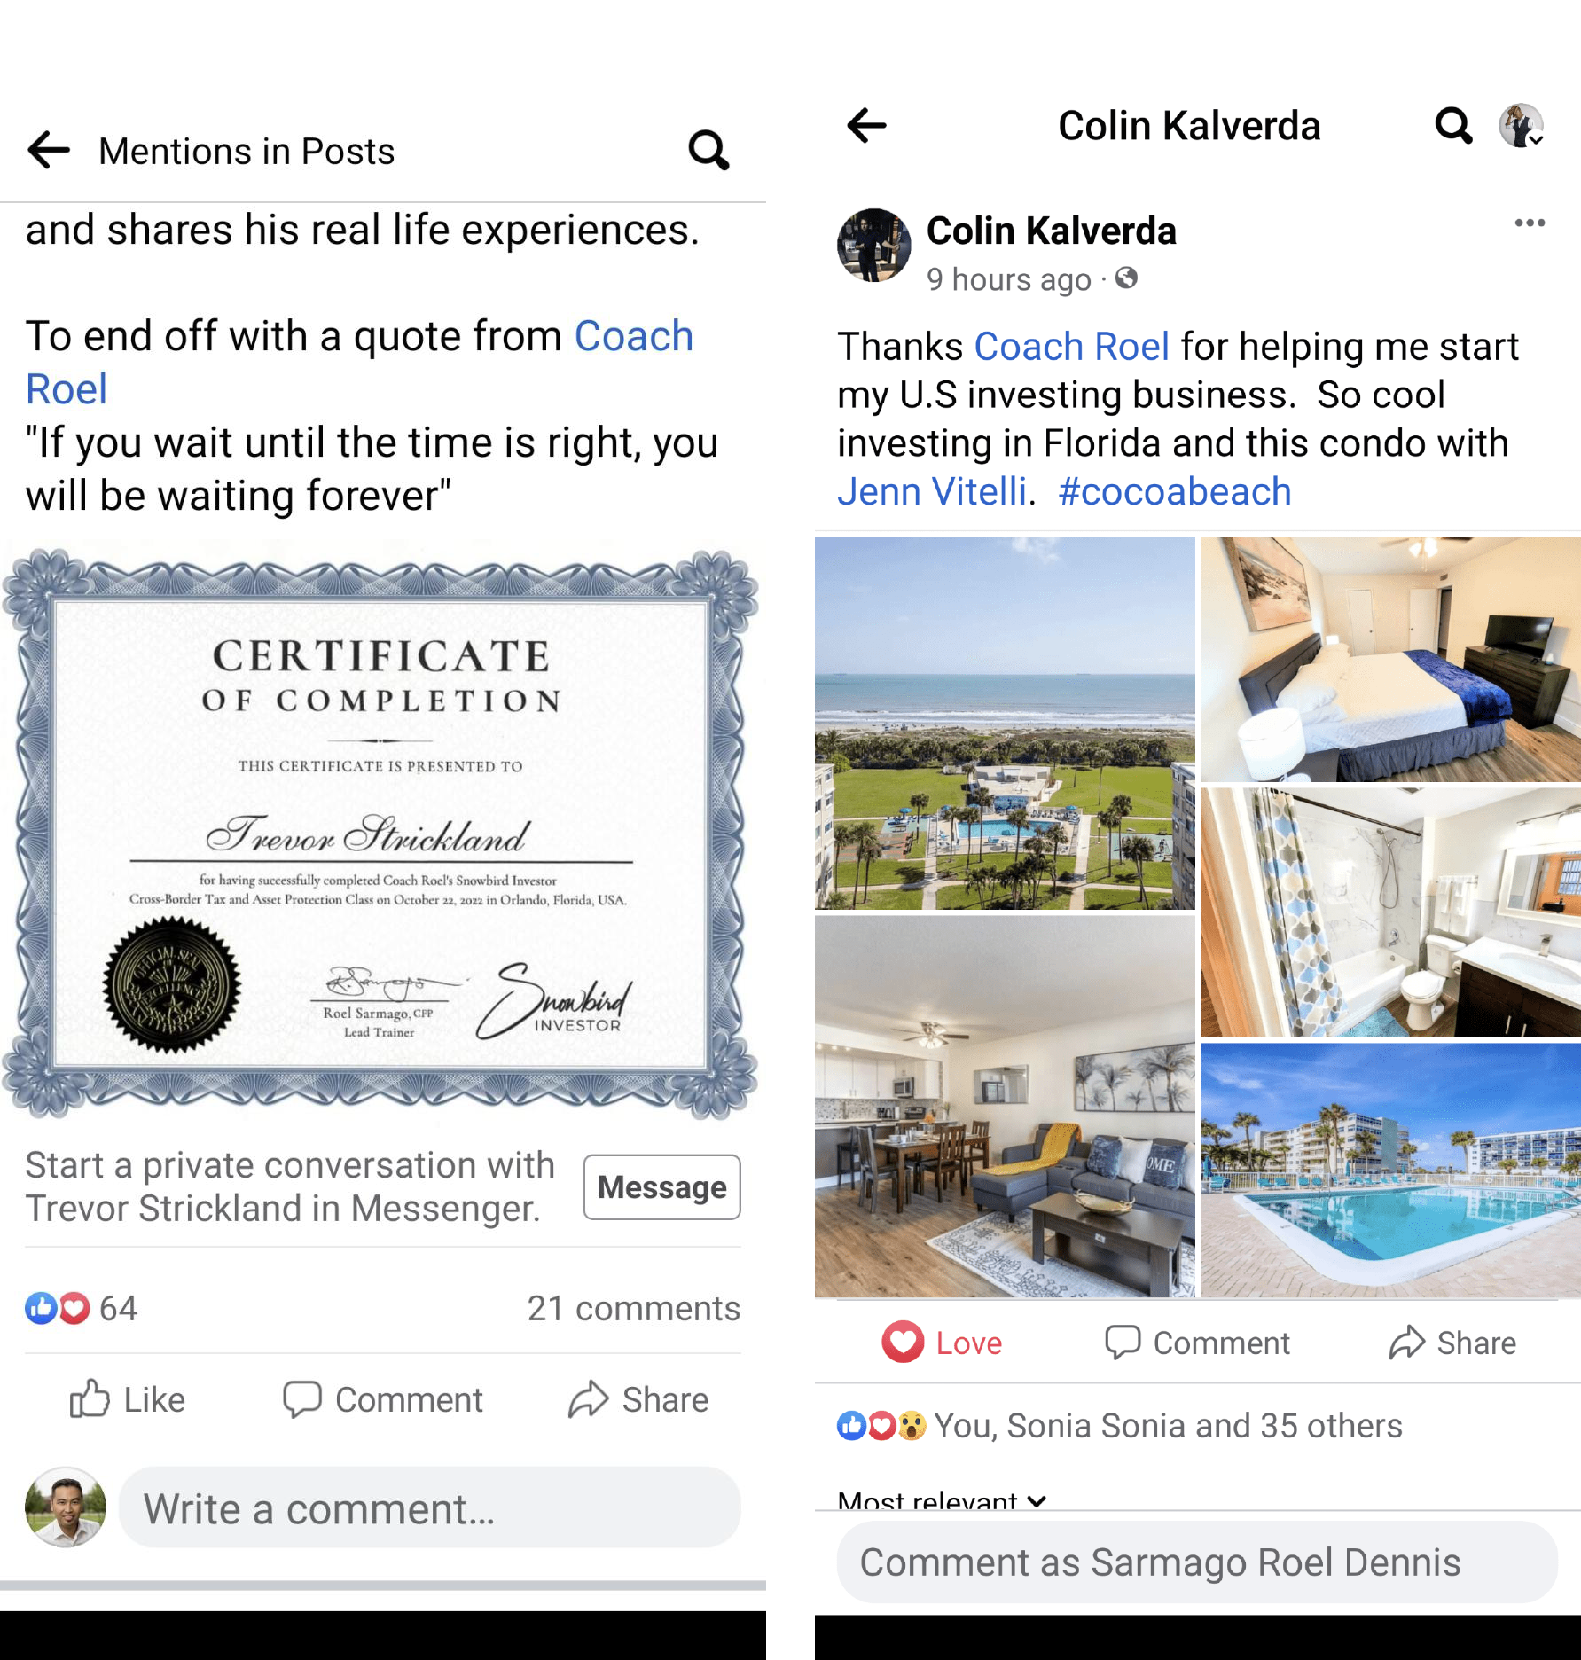Open search in Mentions in Posts
Image resolution: width=1581 pixels, height=1660 pixels.
point(708,151)
